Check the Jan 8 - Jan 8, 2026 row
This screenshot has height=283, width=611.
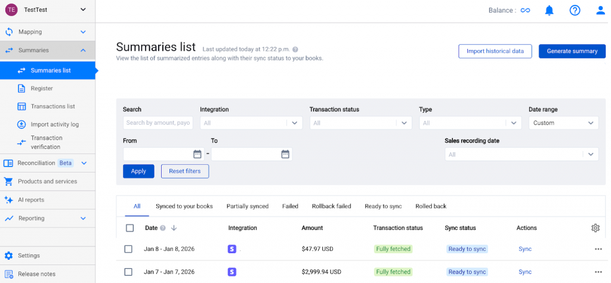click(x=128, y=249)
